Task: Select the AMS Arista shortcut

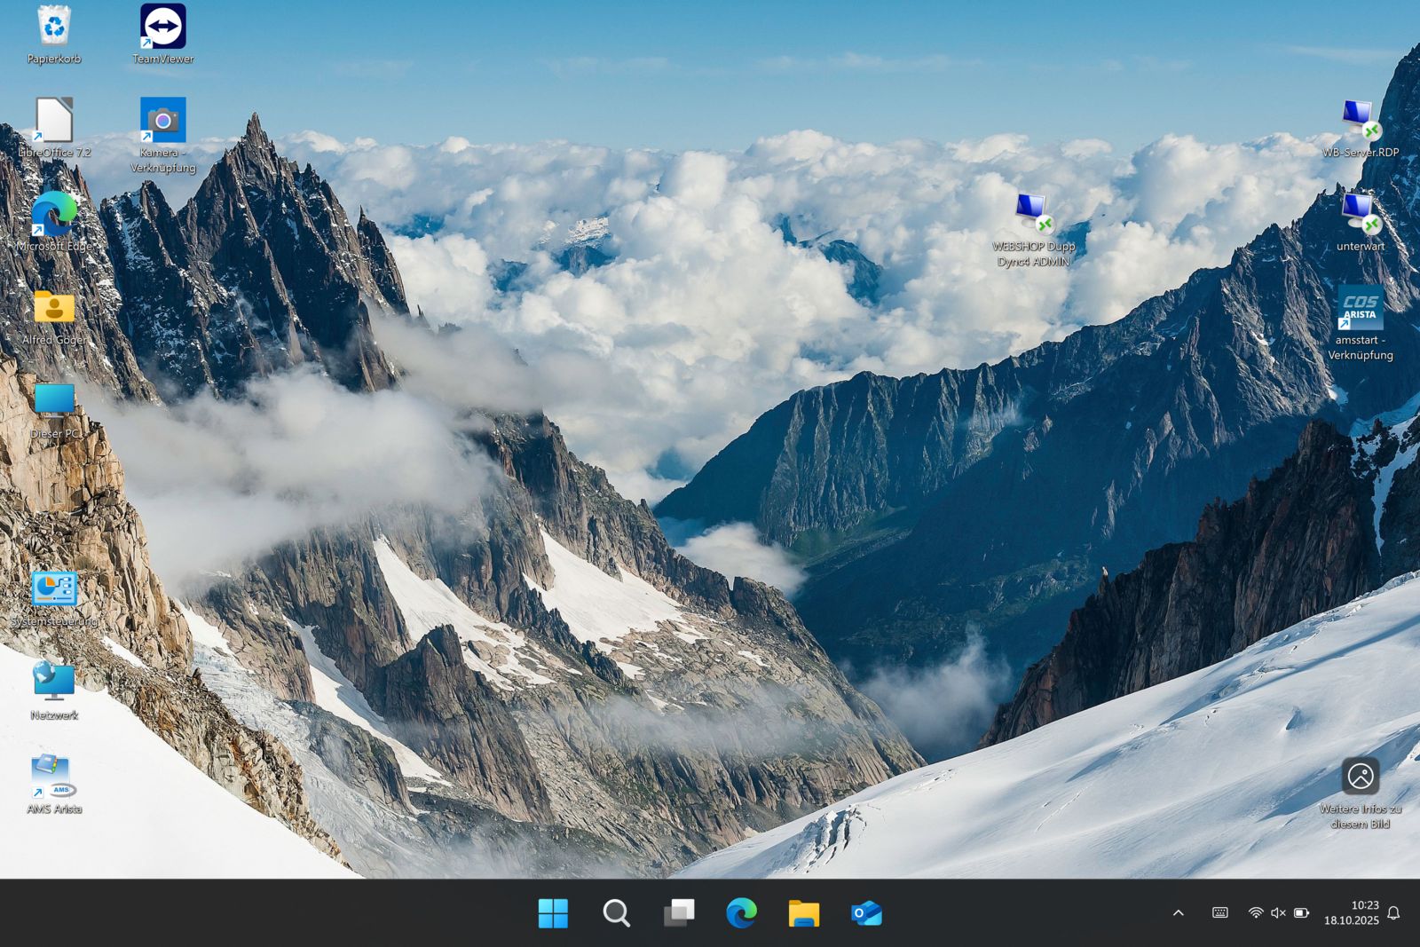Action: (54, 777)
